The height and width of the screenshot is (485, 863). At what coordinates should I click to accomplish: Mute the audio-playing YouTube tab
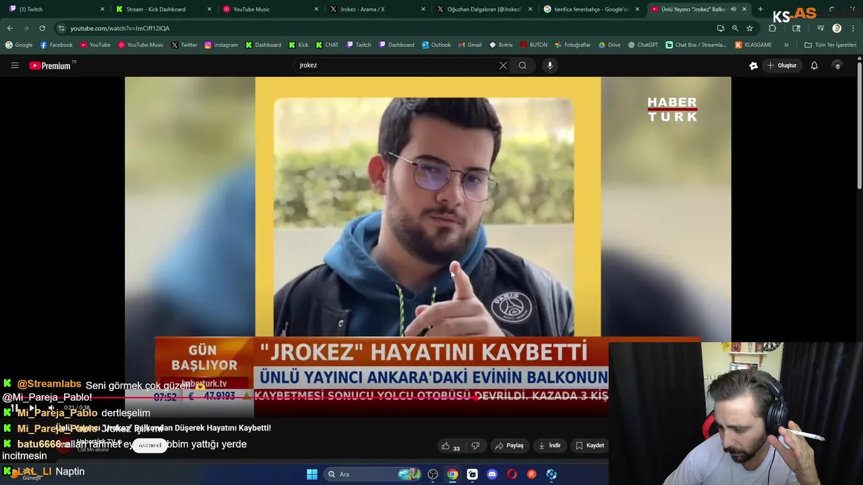(x=734, y=9)
